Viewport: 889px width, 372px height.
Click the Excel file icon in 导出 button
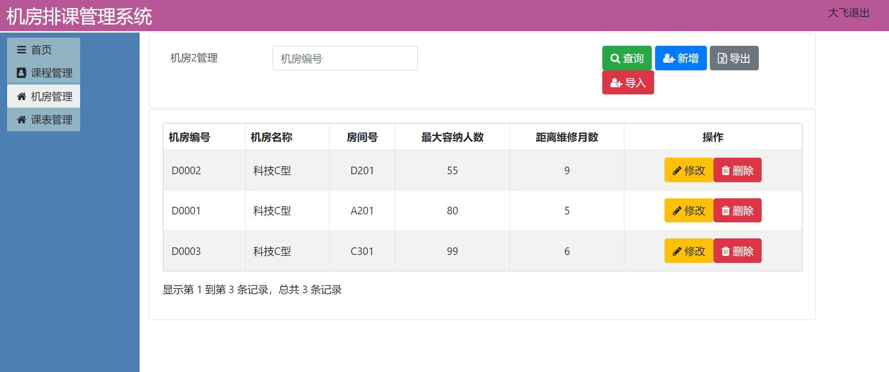pyautogui.click(x=722, y=58)
